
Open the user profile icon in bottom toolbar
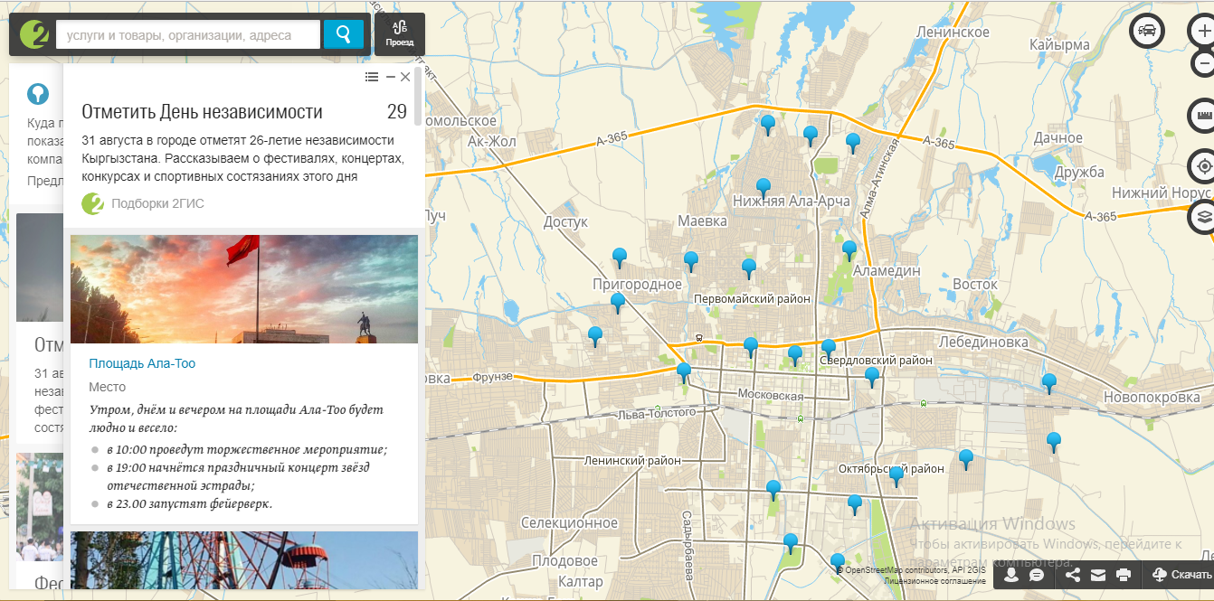(1011, 575)
